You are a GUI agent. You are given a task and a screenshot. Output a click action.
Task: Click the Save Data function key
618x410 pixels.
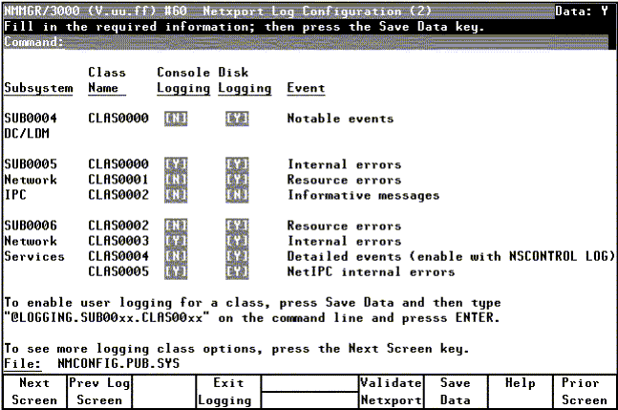(456, 392)
